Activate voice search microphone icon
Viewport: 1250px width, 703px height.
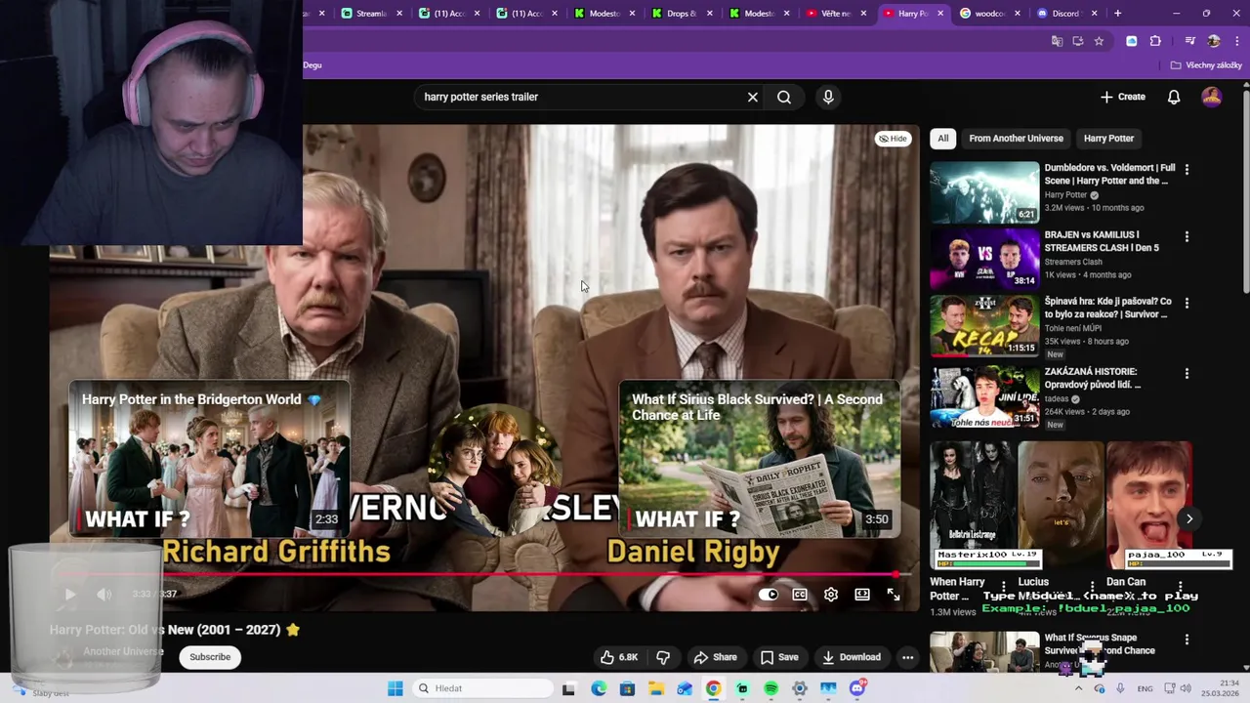[828, 97]
